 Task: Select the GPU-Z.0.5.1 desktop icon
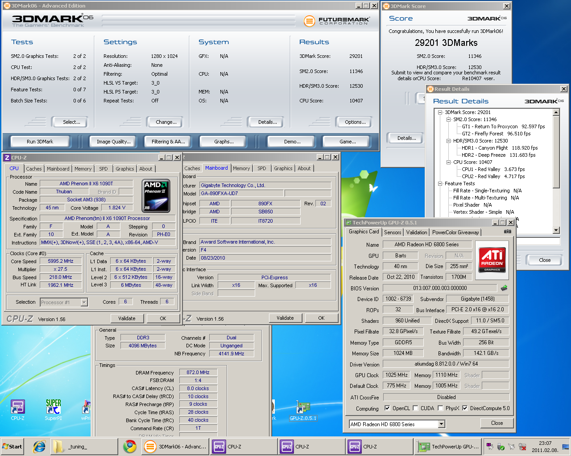pyautogui.click(x=303, y=411)
